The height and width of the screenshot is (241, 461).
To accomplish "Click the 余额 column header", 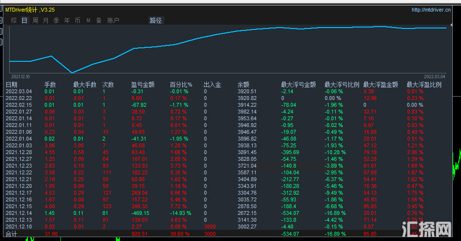I will (243, 85).
